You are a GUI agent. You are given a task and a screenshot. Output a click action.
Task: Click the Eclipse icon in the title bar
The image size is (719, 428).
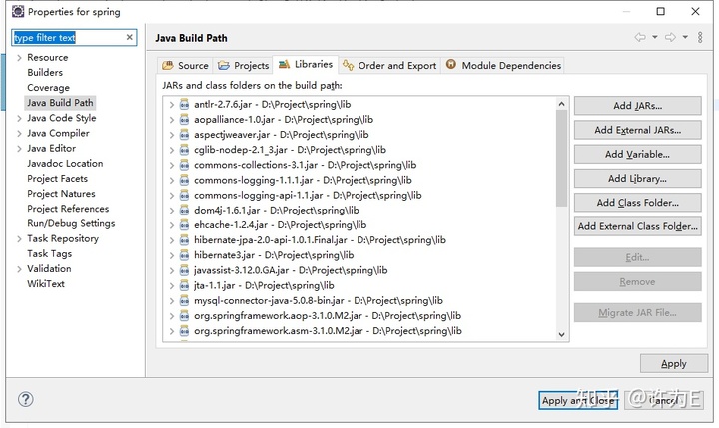[x=18, y=11]
